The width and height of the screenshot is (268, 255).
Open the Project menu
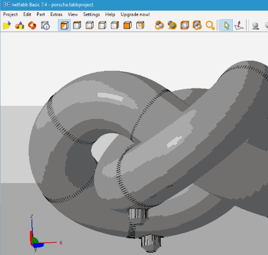(x=10, y=14)
